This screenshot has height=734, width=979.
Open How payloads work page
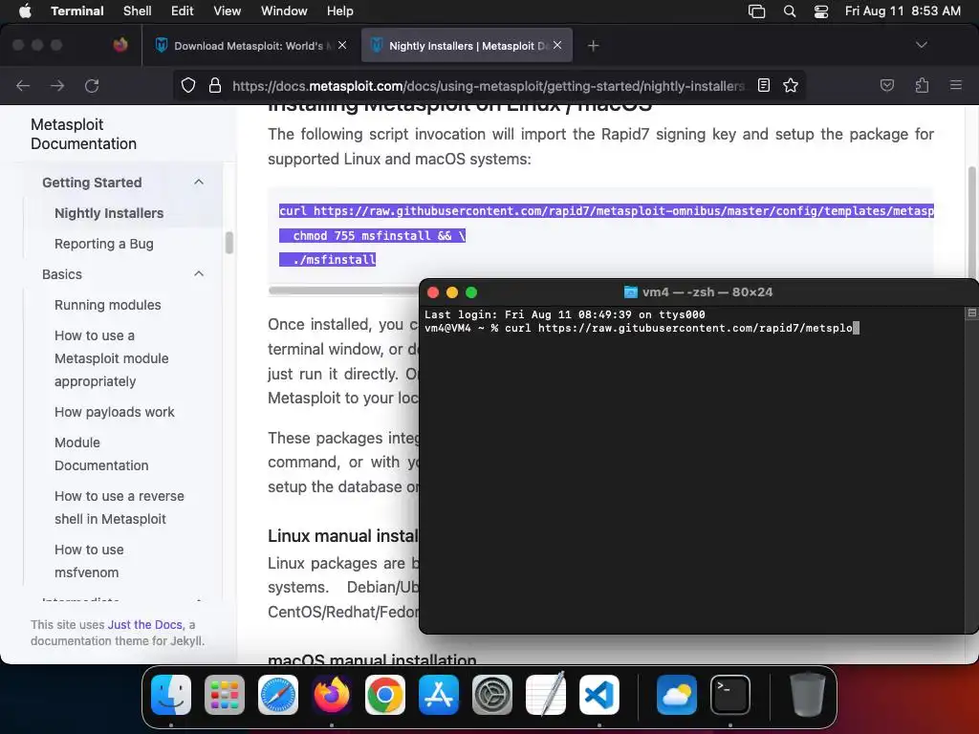(x=115, y=412)
